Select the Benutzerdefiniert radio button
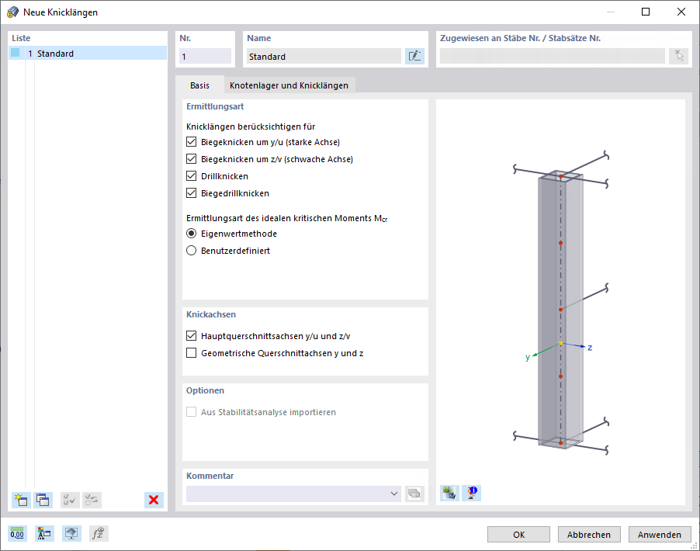 pyautogui.click(x=191, y=251)
